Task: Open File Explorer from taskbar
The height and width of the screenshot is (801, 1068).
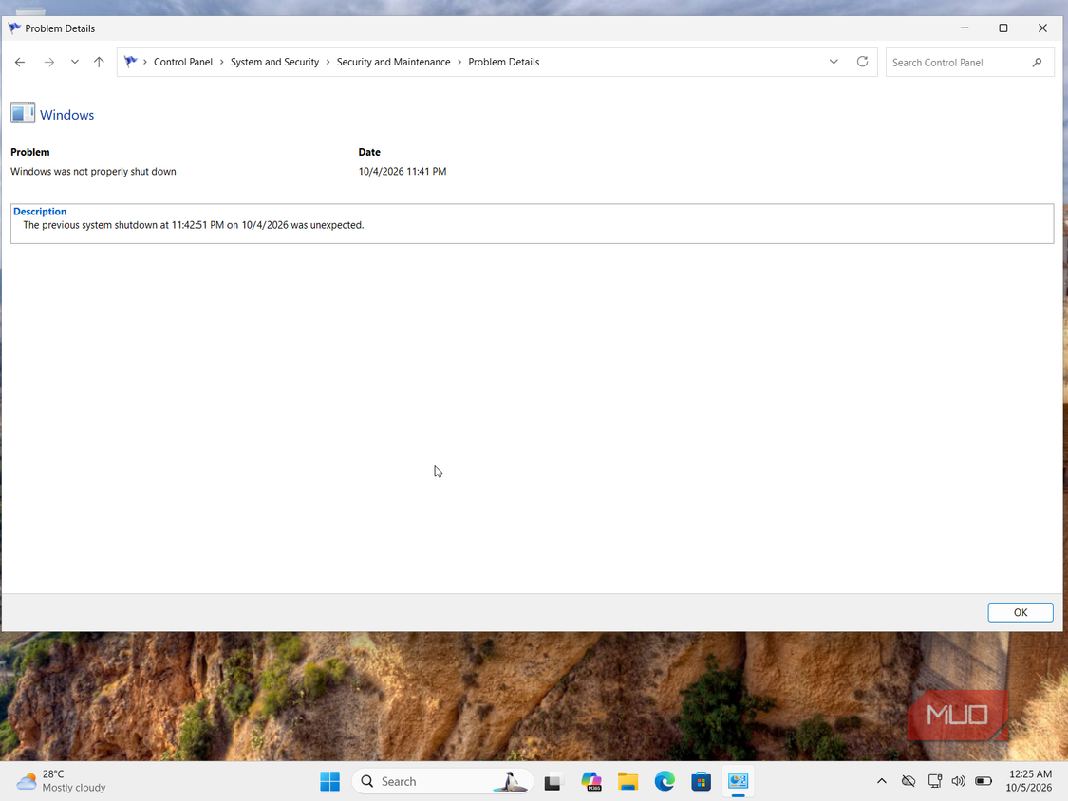Action: point(628,781)
